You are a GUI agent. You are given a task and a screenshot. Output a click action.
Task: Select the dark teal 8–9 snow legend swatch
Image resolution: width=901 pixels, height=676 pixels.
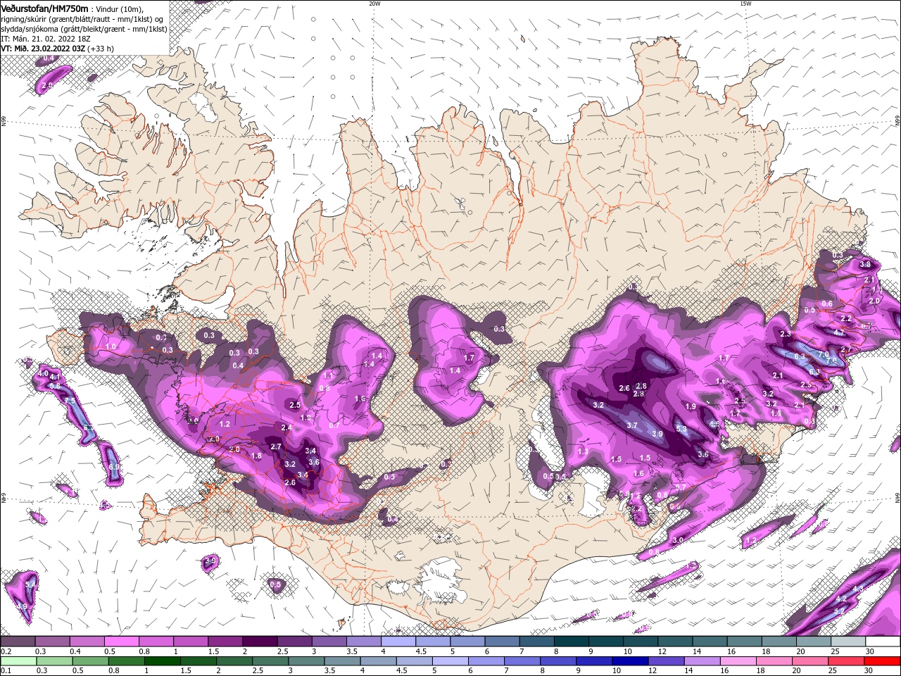click(572, 641)
